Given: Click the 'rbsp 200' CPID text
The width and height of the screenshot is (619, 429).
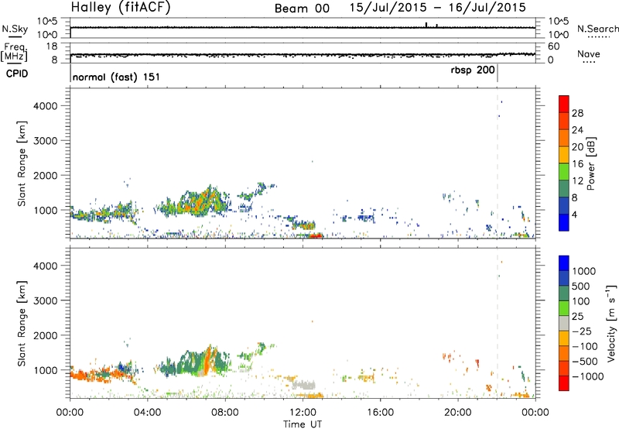Looking at the screenshot, I should point(473,70).
